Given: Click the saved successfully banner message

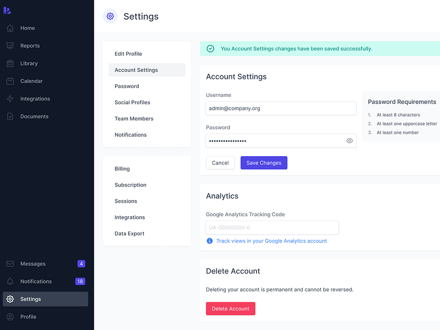Looking at the screenshot, I should click(296, 49).
